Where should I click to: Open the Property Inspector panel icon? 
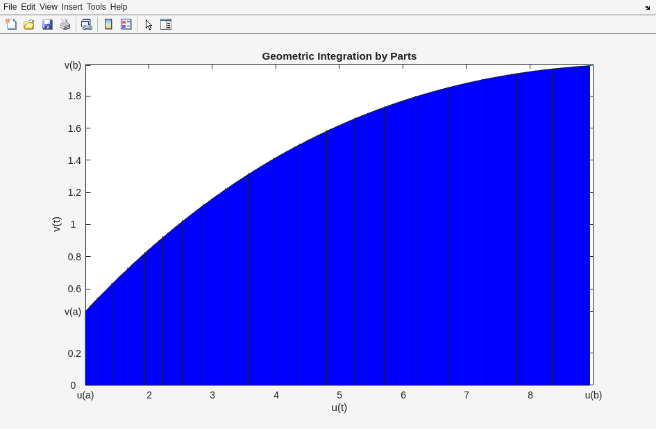[166, 24]
